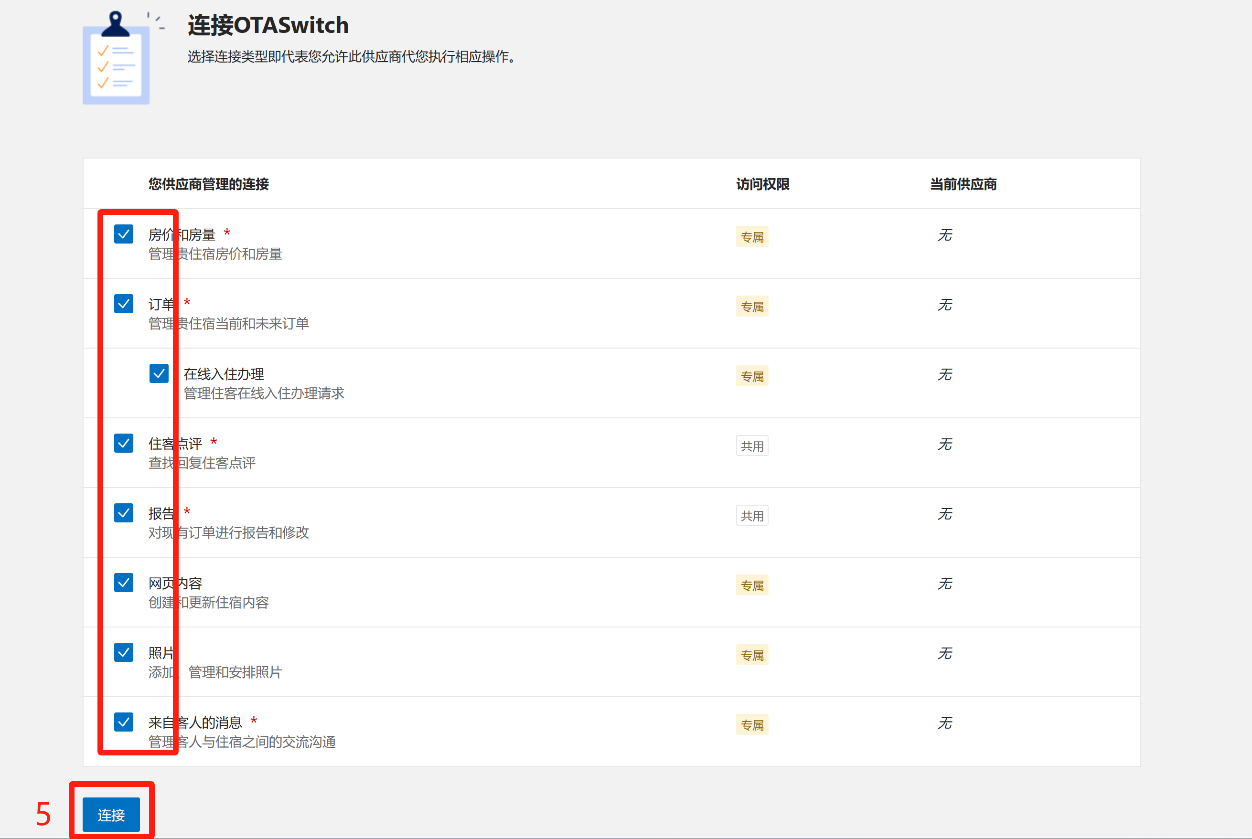Image resolution: width=1252 pixels, height=839 pixels.
Task: Uncheck the 网页内容 checkbox
Action: click(x=124, y=583)
